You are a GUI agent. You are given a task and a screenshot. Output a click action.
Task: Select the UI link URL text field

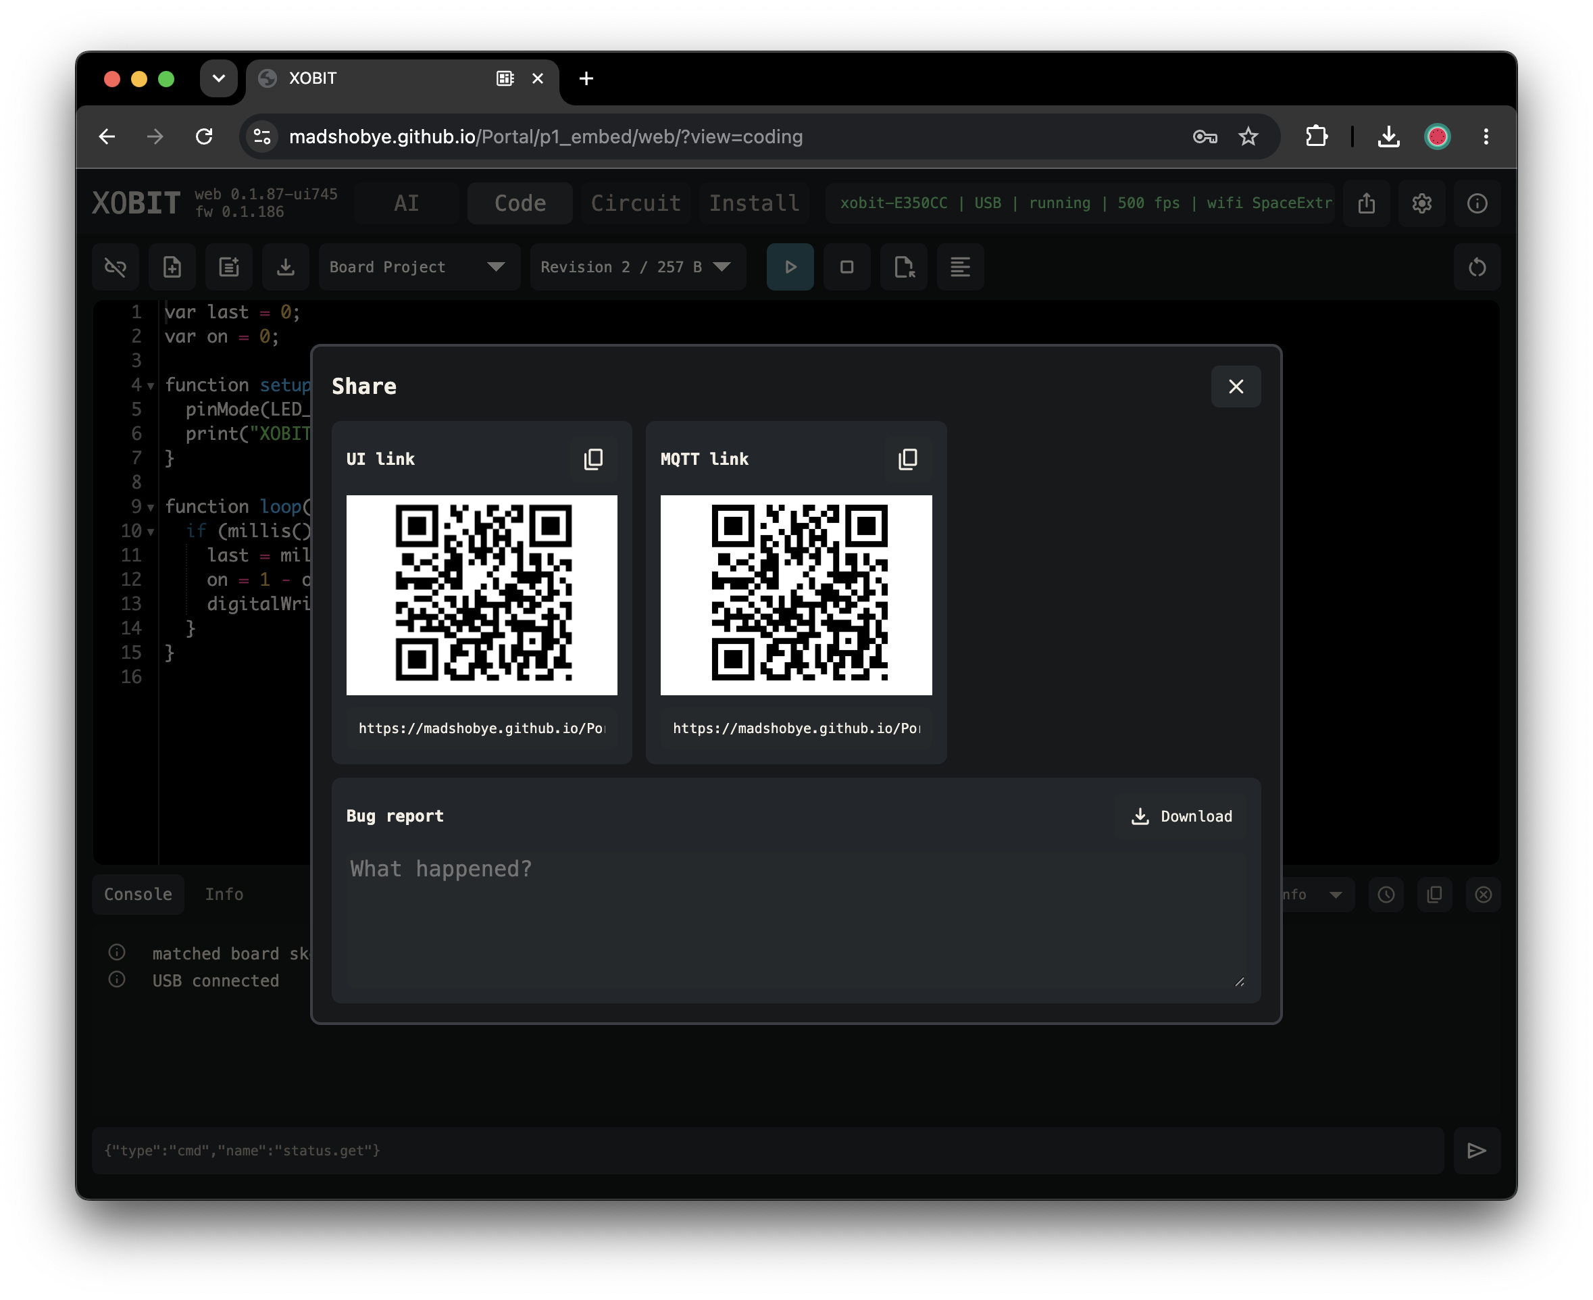click(482, 728)
